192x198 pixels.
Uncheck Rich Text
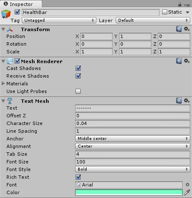[78, 177]
